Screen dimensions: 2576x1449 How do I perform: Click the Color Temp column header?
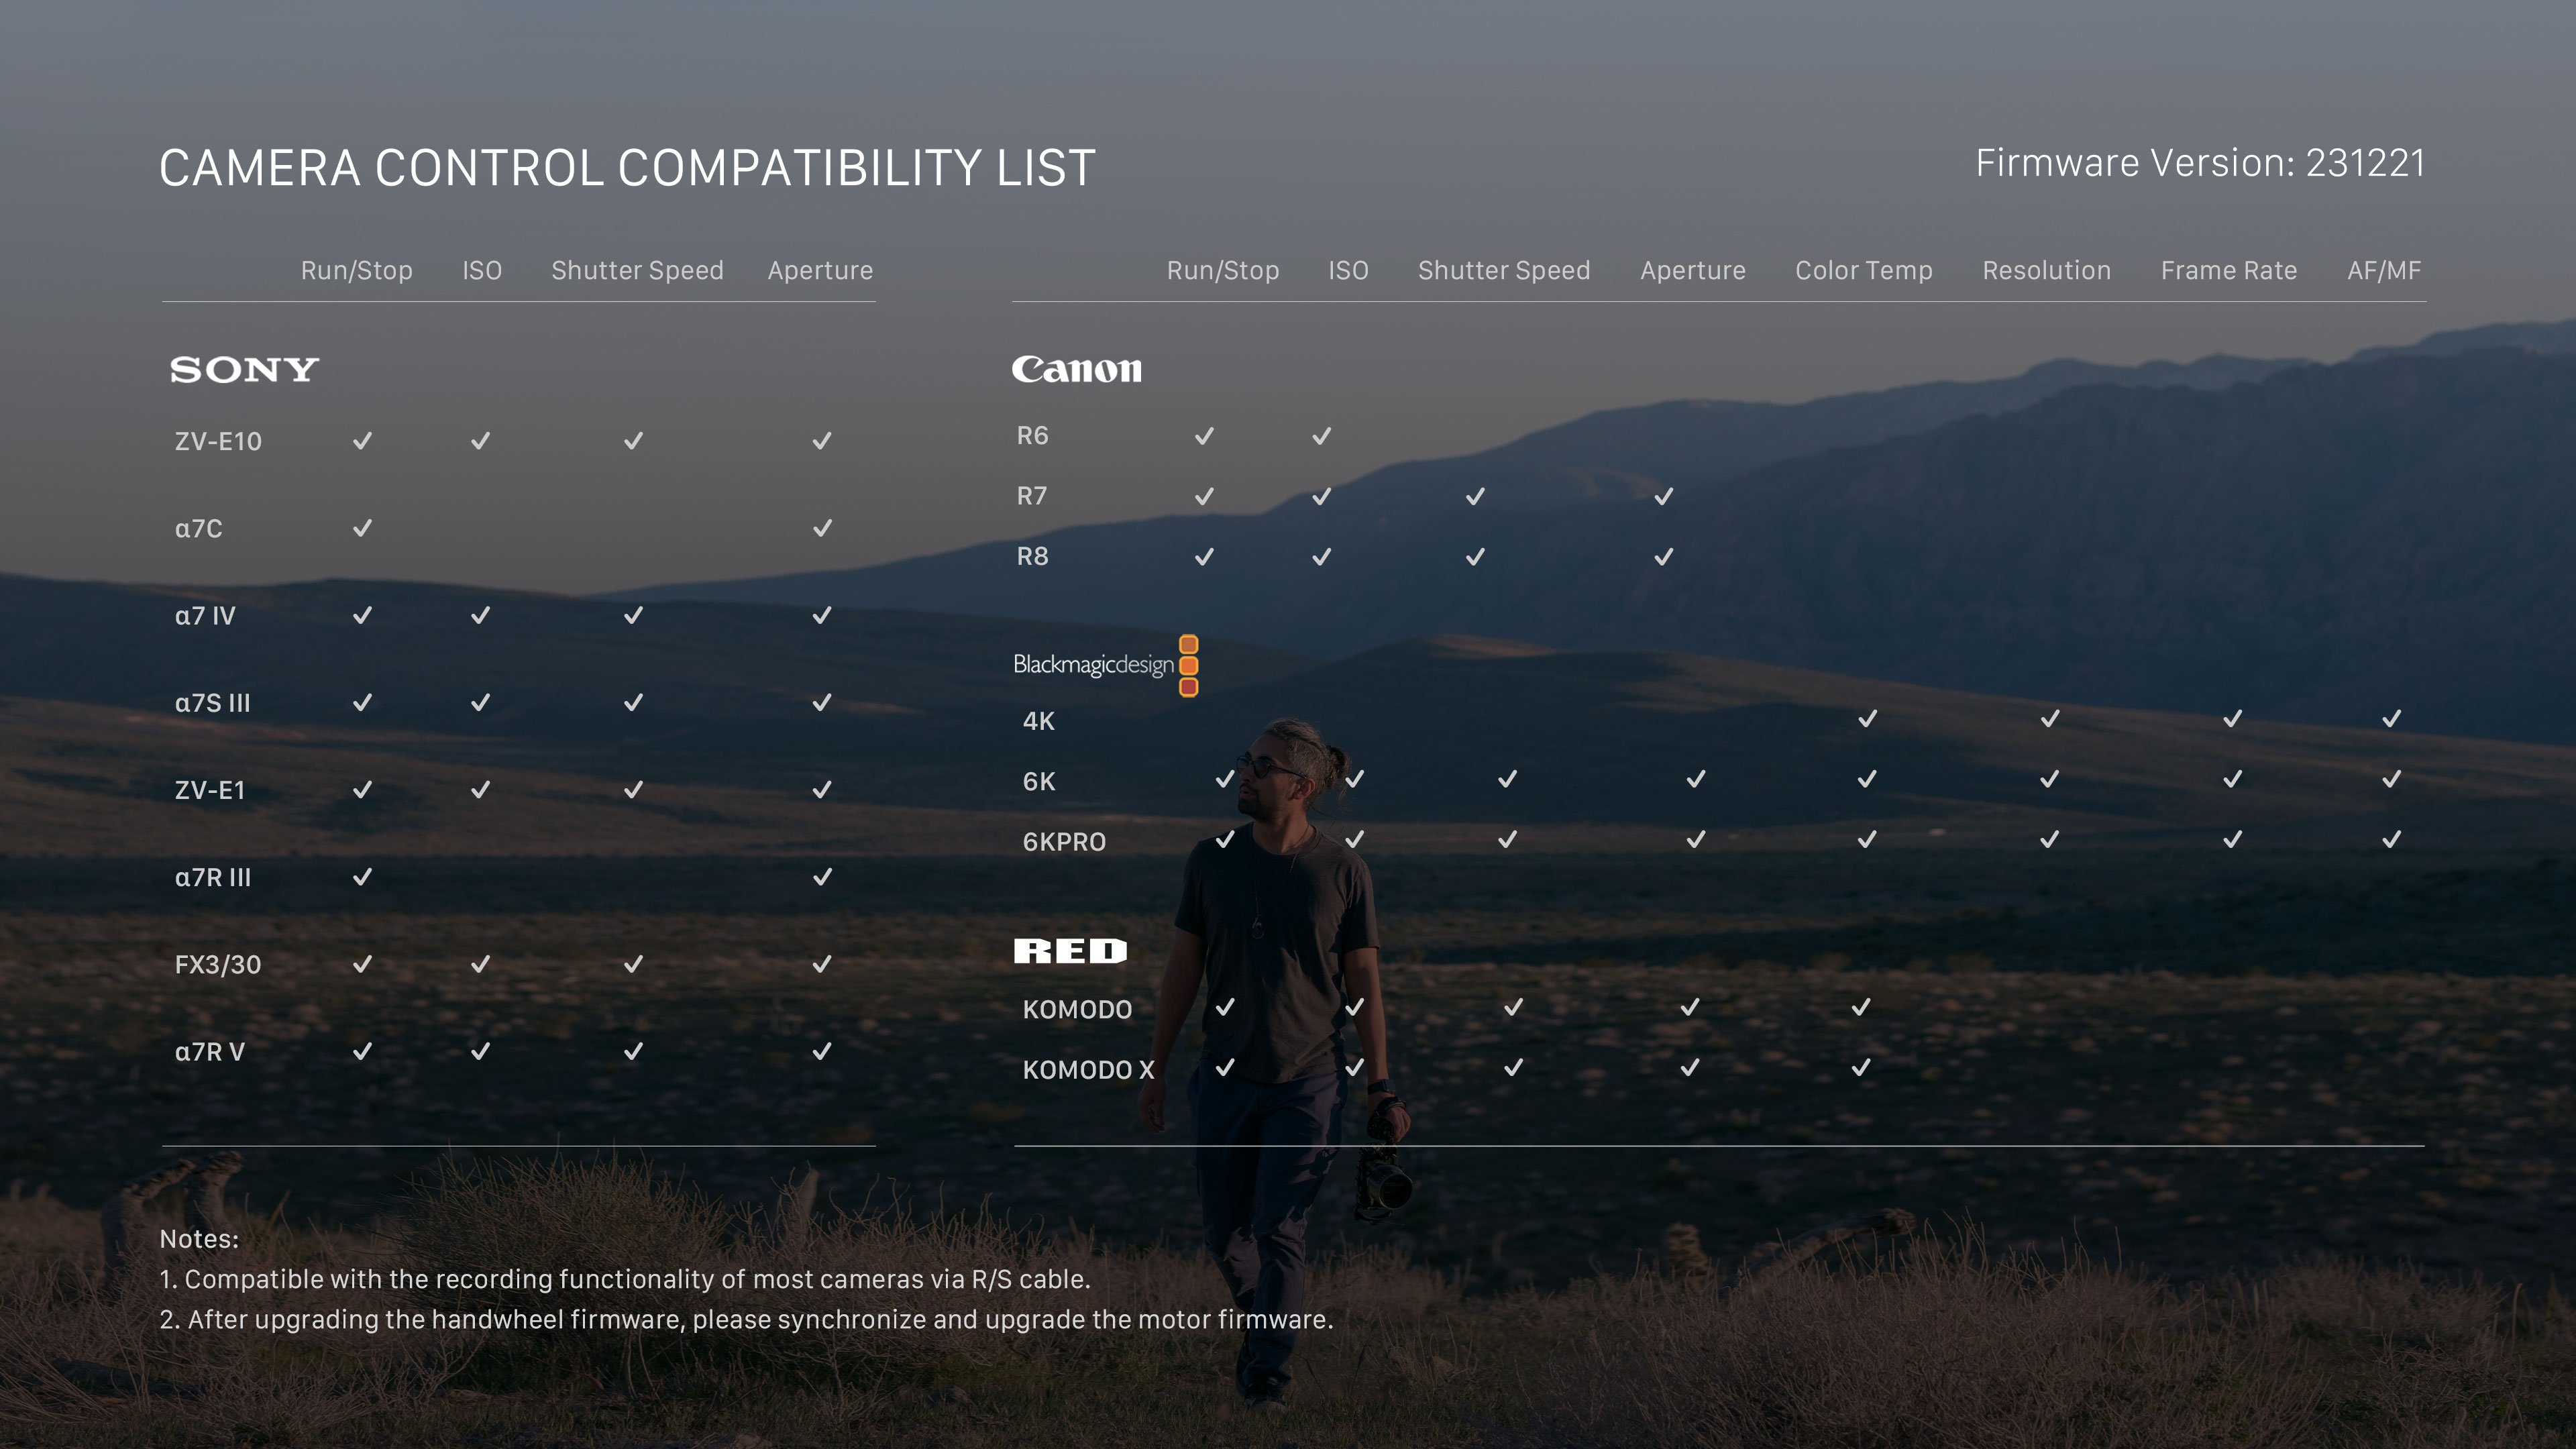click(1864, 271)
